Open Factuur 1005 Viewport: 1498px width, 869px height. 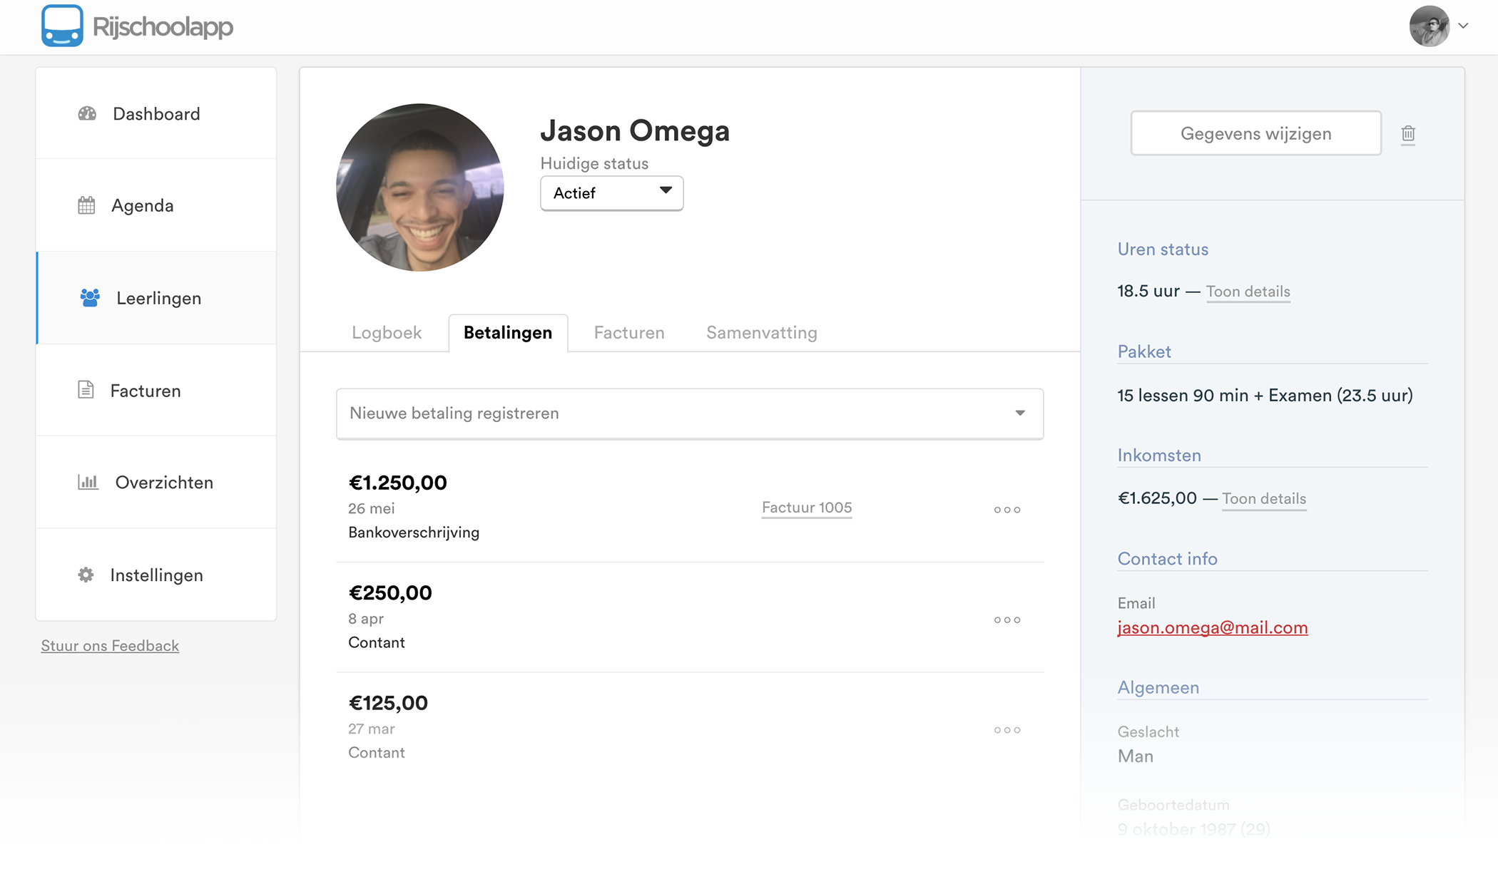(x=805, y=508)
